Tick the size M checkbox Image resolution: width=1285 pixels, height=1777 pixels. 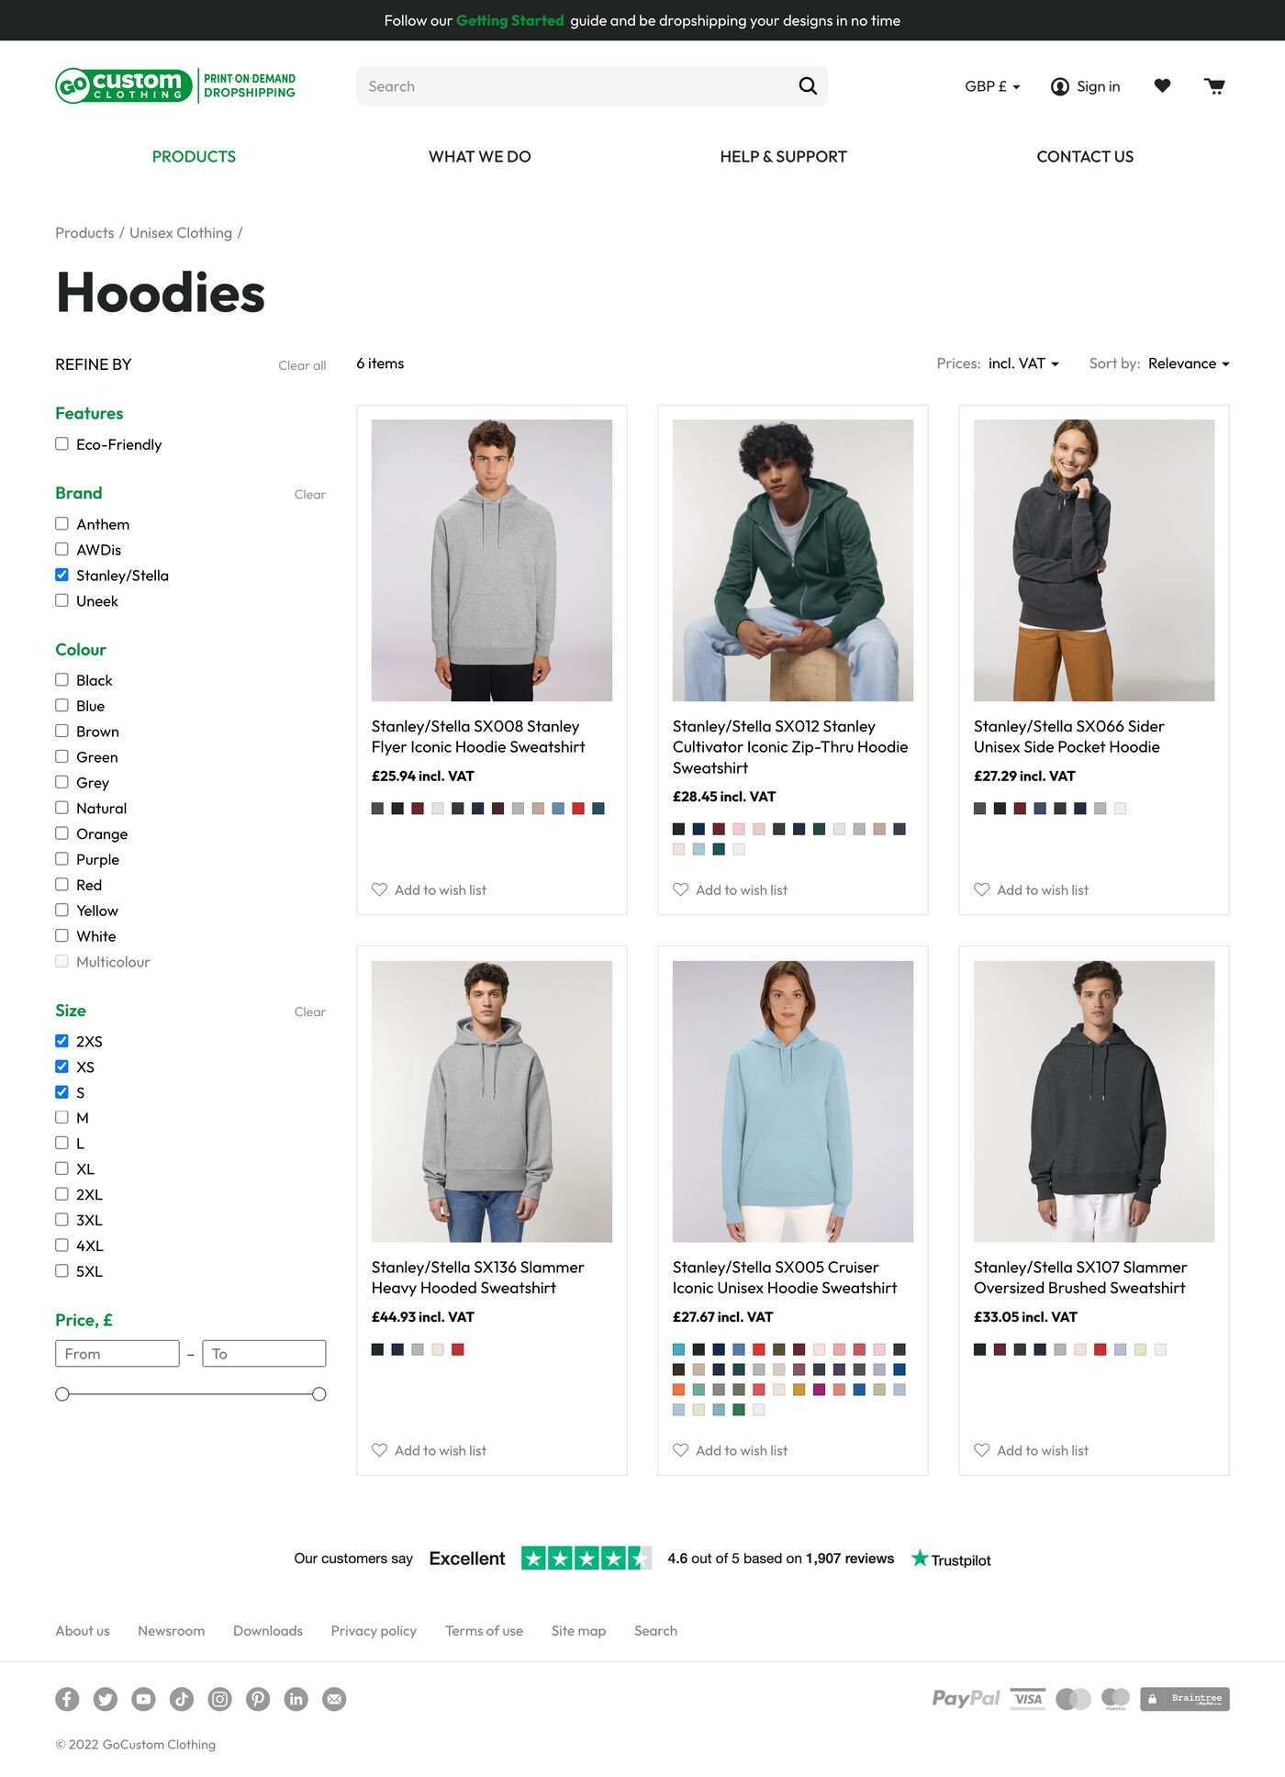click(62, 1118)
